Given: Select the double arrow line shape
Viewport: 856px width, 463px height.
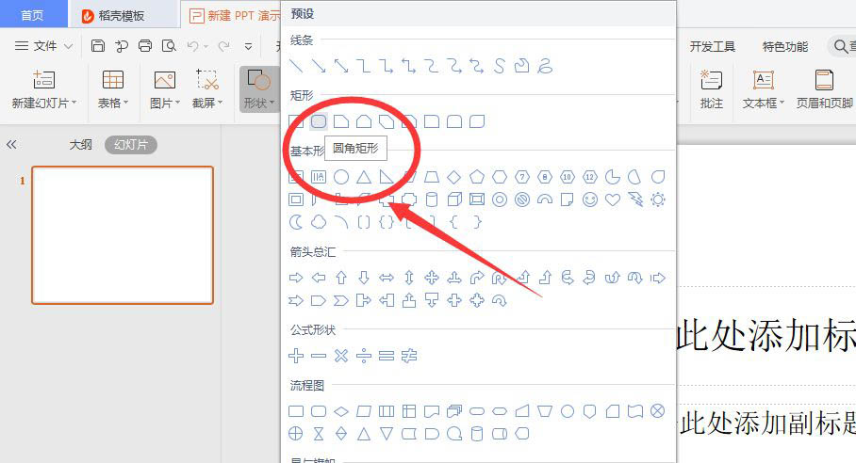Looking at the screenshot, I should pyautogui.click(x=341, y=67).
